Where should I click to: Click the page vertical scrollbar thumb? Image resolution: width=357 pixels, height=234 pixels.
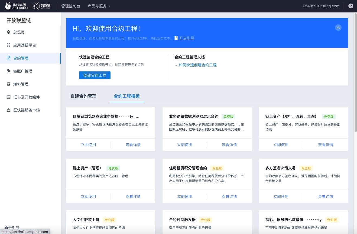[355, 72]
